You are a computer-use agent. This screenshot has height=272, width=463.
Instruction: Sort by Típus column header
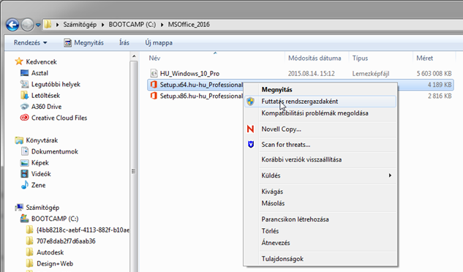(x=360, y=58)
